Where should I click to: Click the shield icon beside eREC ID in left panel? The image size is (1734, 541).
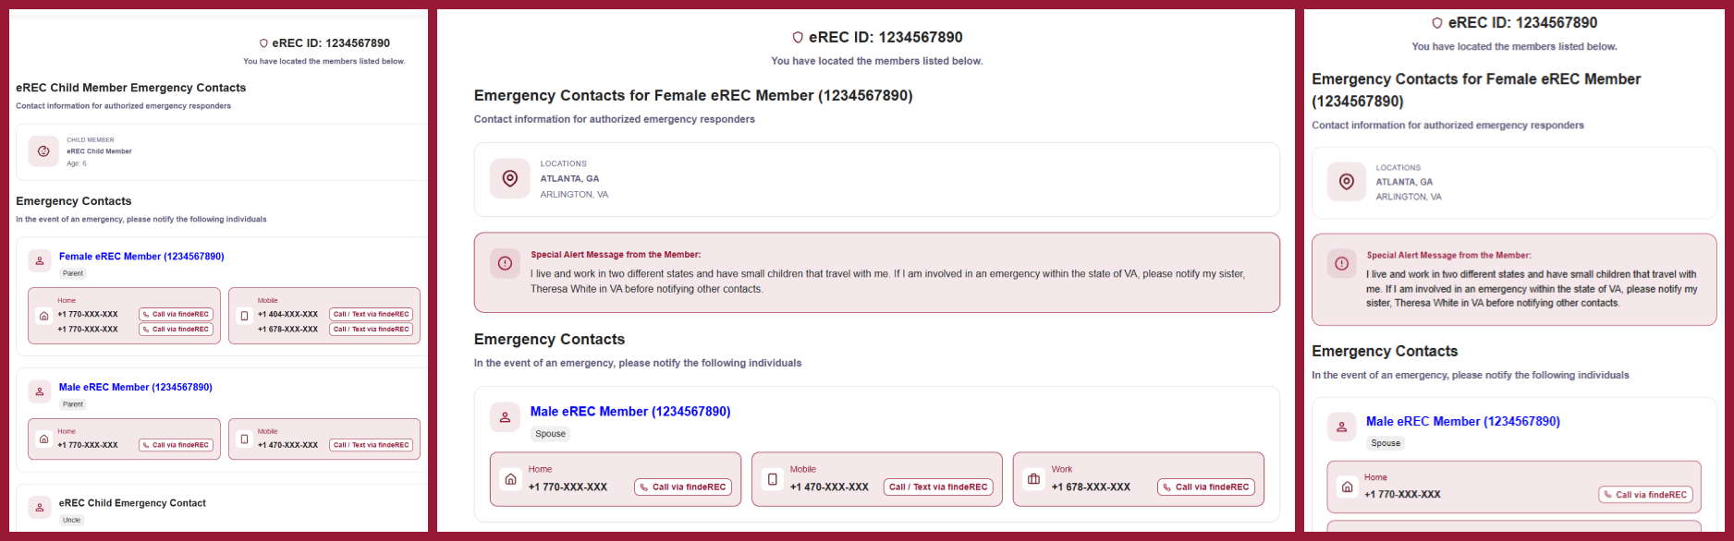point(263,43)
